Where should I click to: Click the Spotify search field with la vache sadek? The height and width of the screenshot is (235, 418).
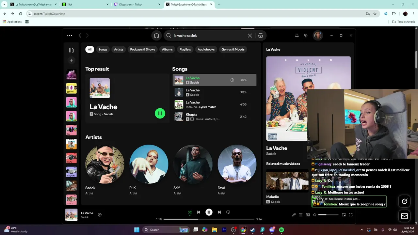209,36
